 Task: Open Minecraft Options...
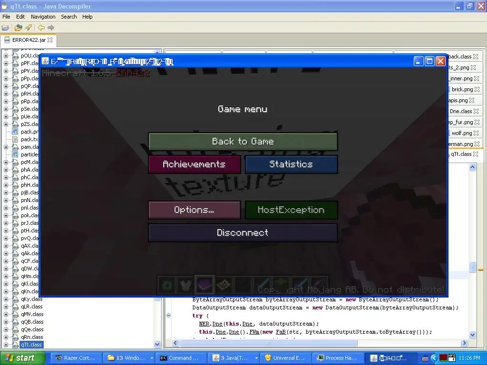pyautogui.click(x=195, y=210)
